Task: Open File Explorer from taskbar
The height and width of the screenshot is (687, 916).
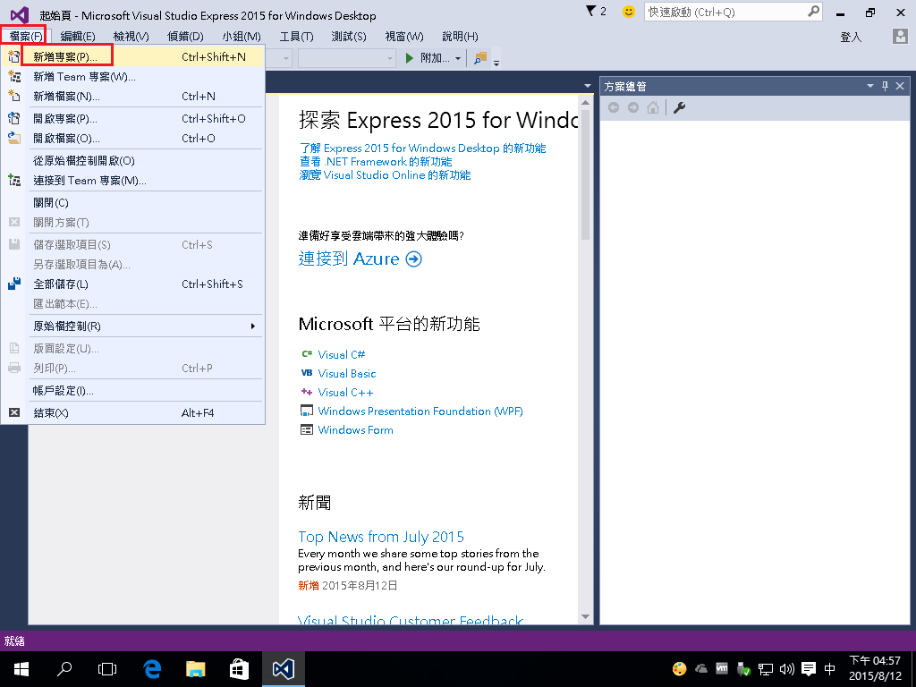Action: [196, 669]
